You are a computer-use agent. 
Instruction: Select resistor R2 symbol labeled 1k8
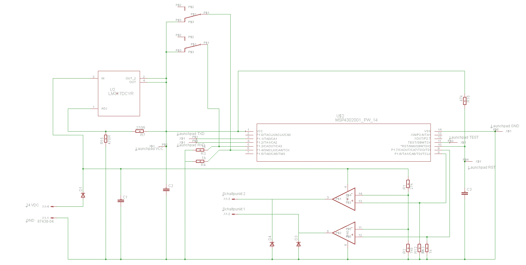click(408, 248)
